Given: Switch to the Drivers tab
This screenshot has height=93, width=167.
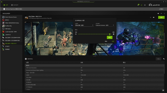Looking at the screenshot, I should (15, 5).
